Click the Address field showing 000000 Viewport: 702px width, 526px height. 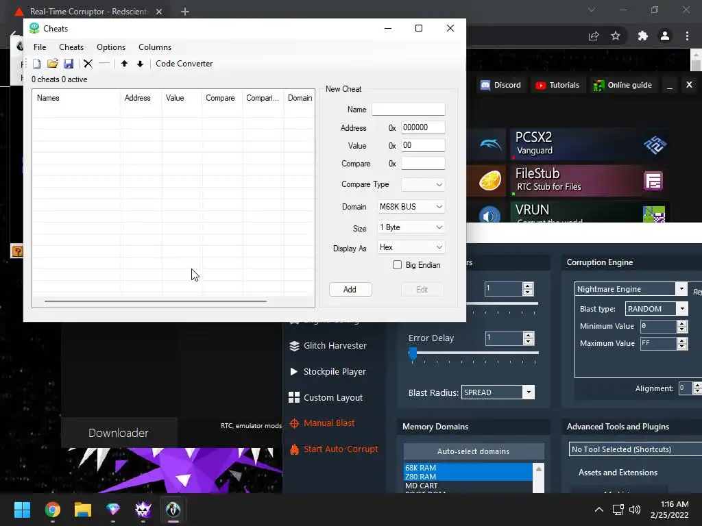click(423, 127)
